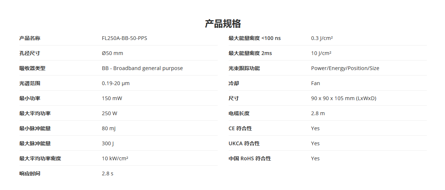Viewport: 445px width, 190px height.
Task: Select BB - Broadband general purpose text
Action: point(142,68)
